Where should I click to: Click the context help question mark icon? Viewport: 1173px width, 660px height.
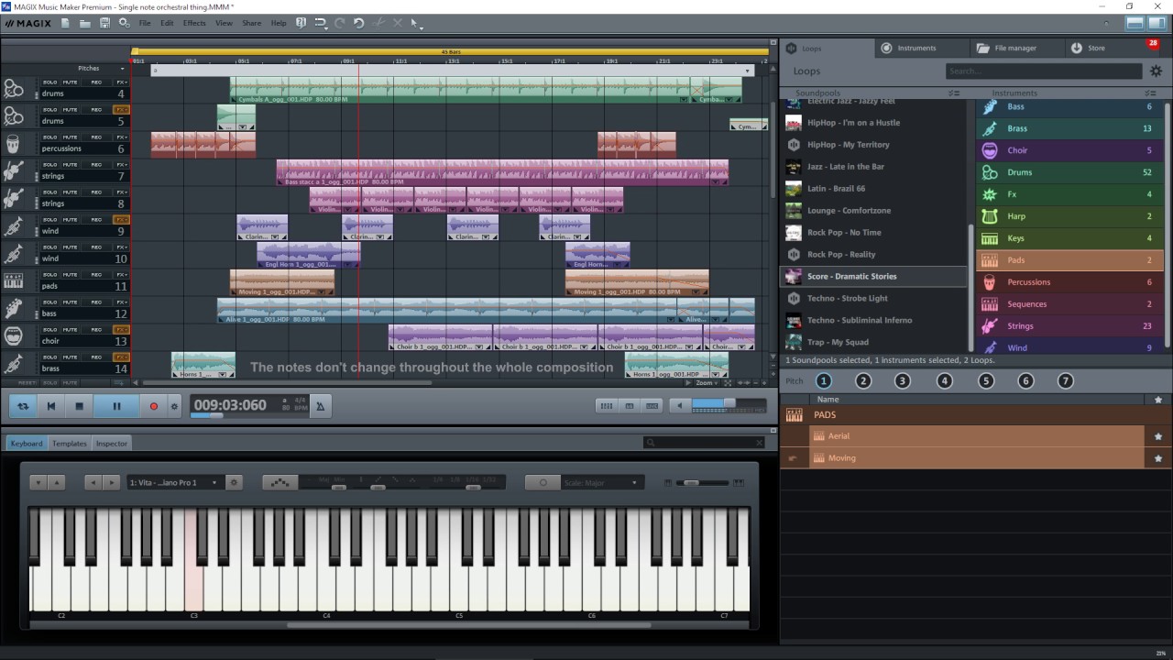[x=301, y=23]
